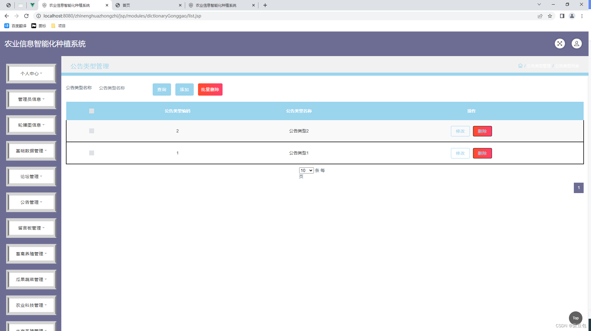
Task: Toggle the select-all checkbox in table header
Action: [92, 111]
